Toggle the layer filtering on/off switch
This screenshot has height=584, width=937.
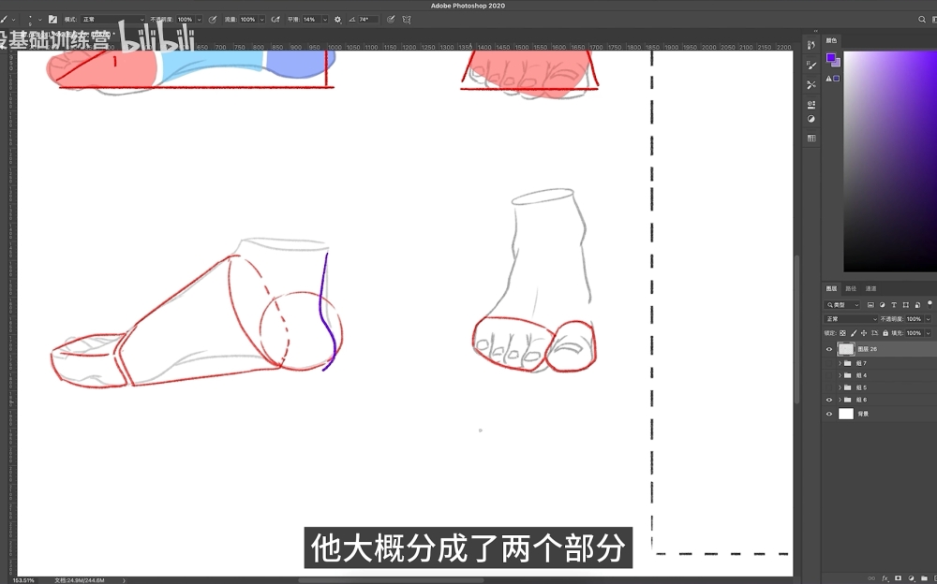[x=930, y=304]
